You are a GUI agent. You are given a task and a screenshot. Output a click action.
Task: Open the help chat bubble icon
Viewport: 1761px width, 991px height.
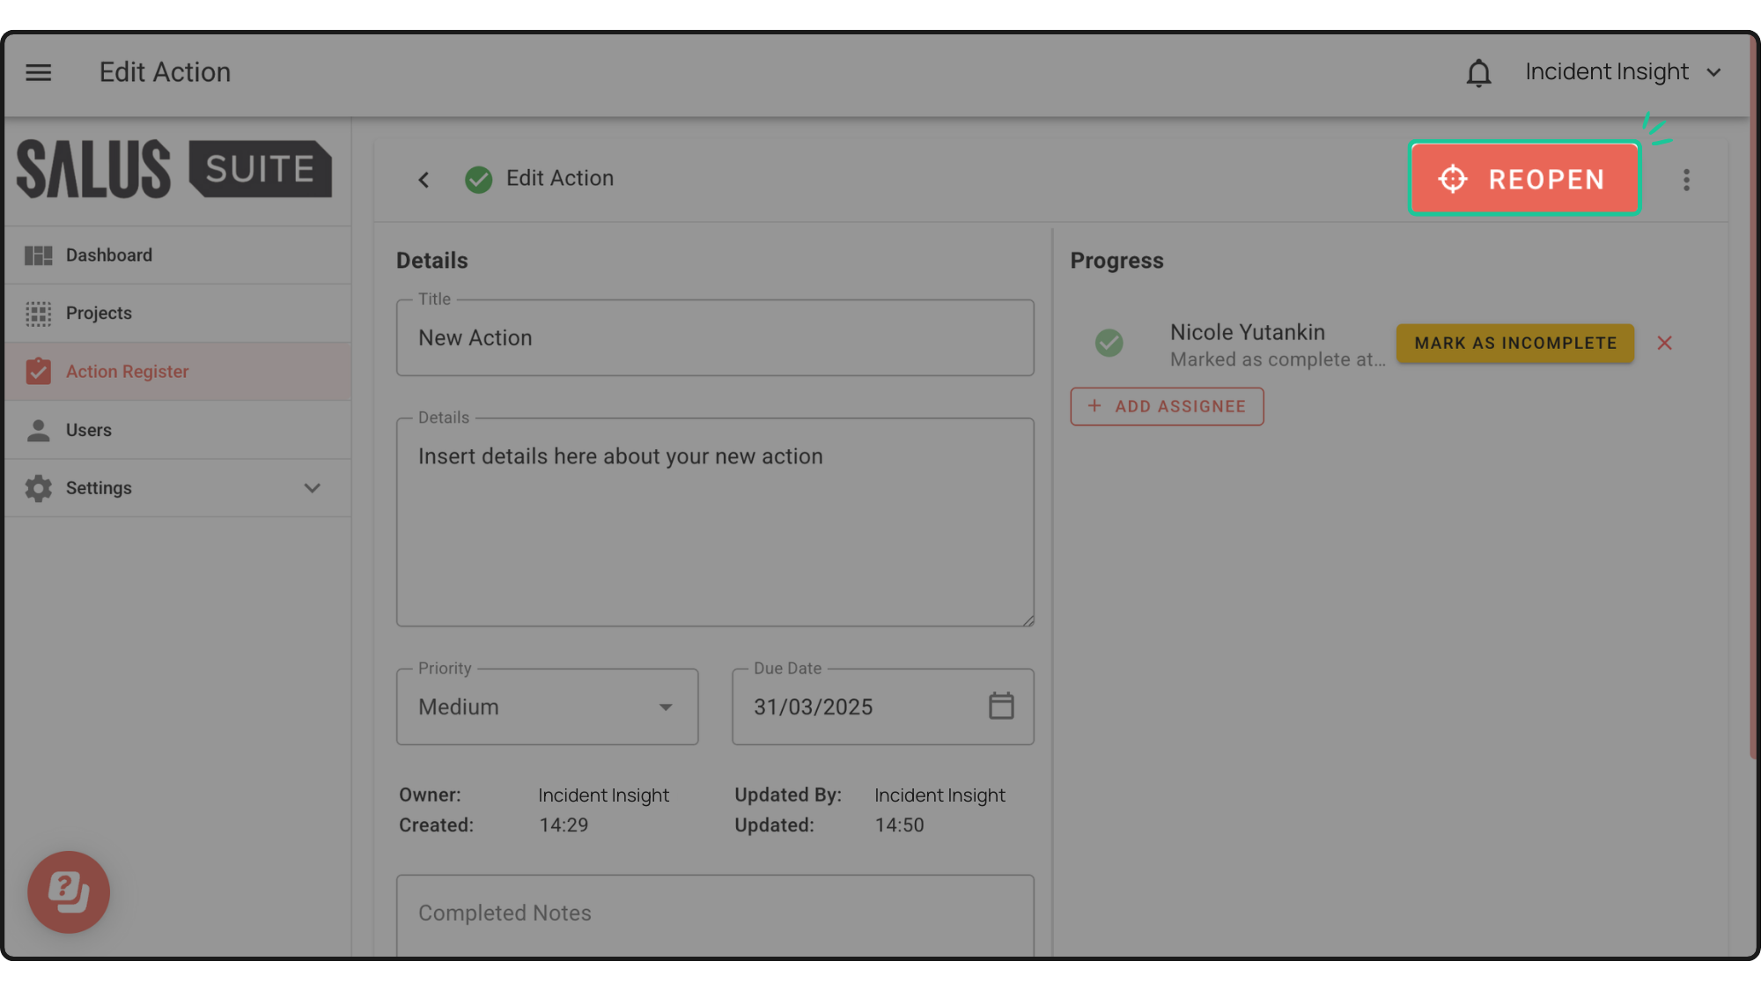pyautogui.click(x=69, y=891)
